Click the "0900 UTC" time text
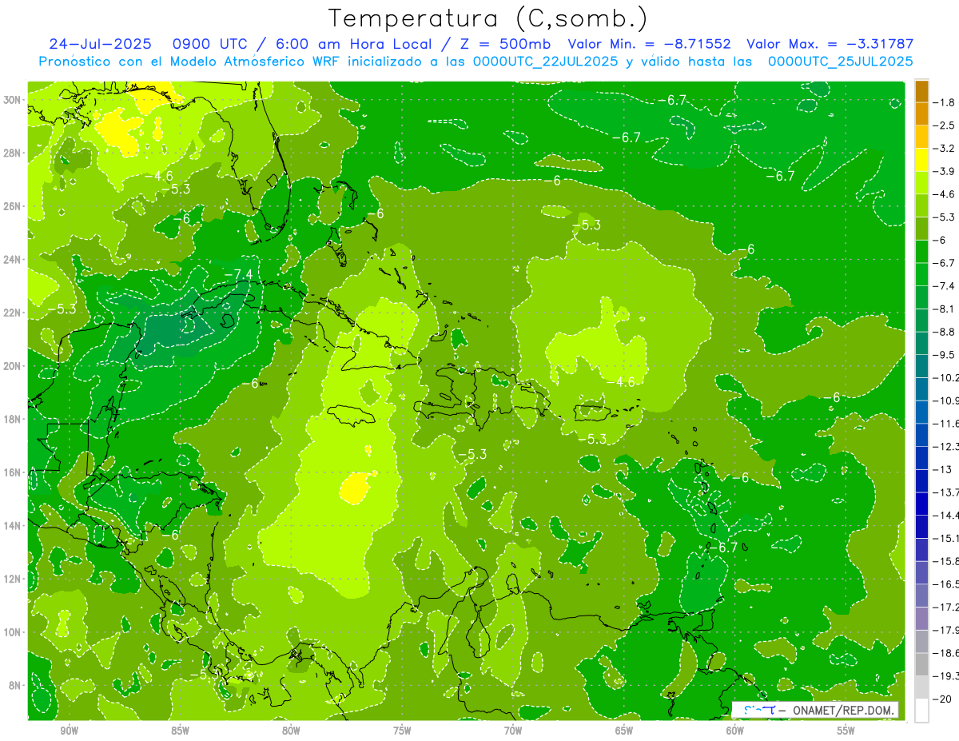 [x=210, y=44]
